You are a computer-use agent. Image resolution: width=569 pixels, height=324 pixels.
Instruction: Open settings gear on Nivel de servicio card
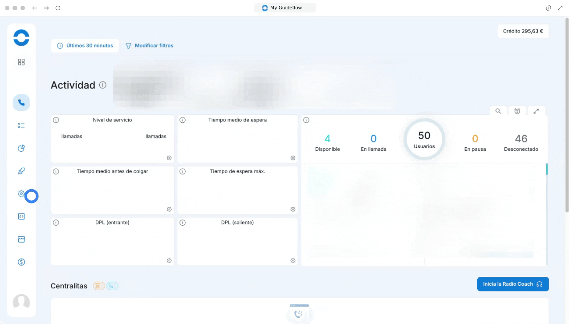point(169,158)
